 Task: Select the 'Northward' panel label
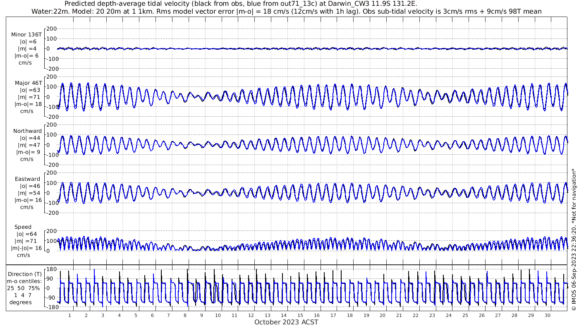point(28,131)
